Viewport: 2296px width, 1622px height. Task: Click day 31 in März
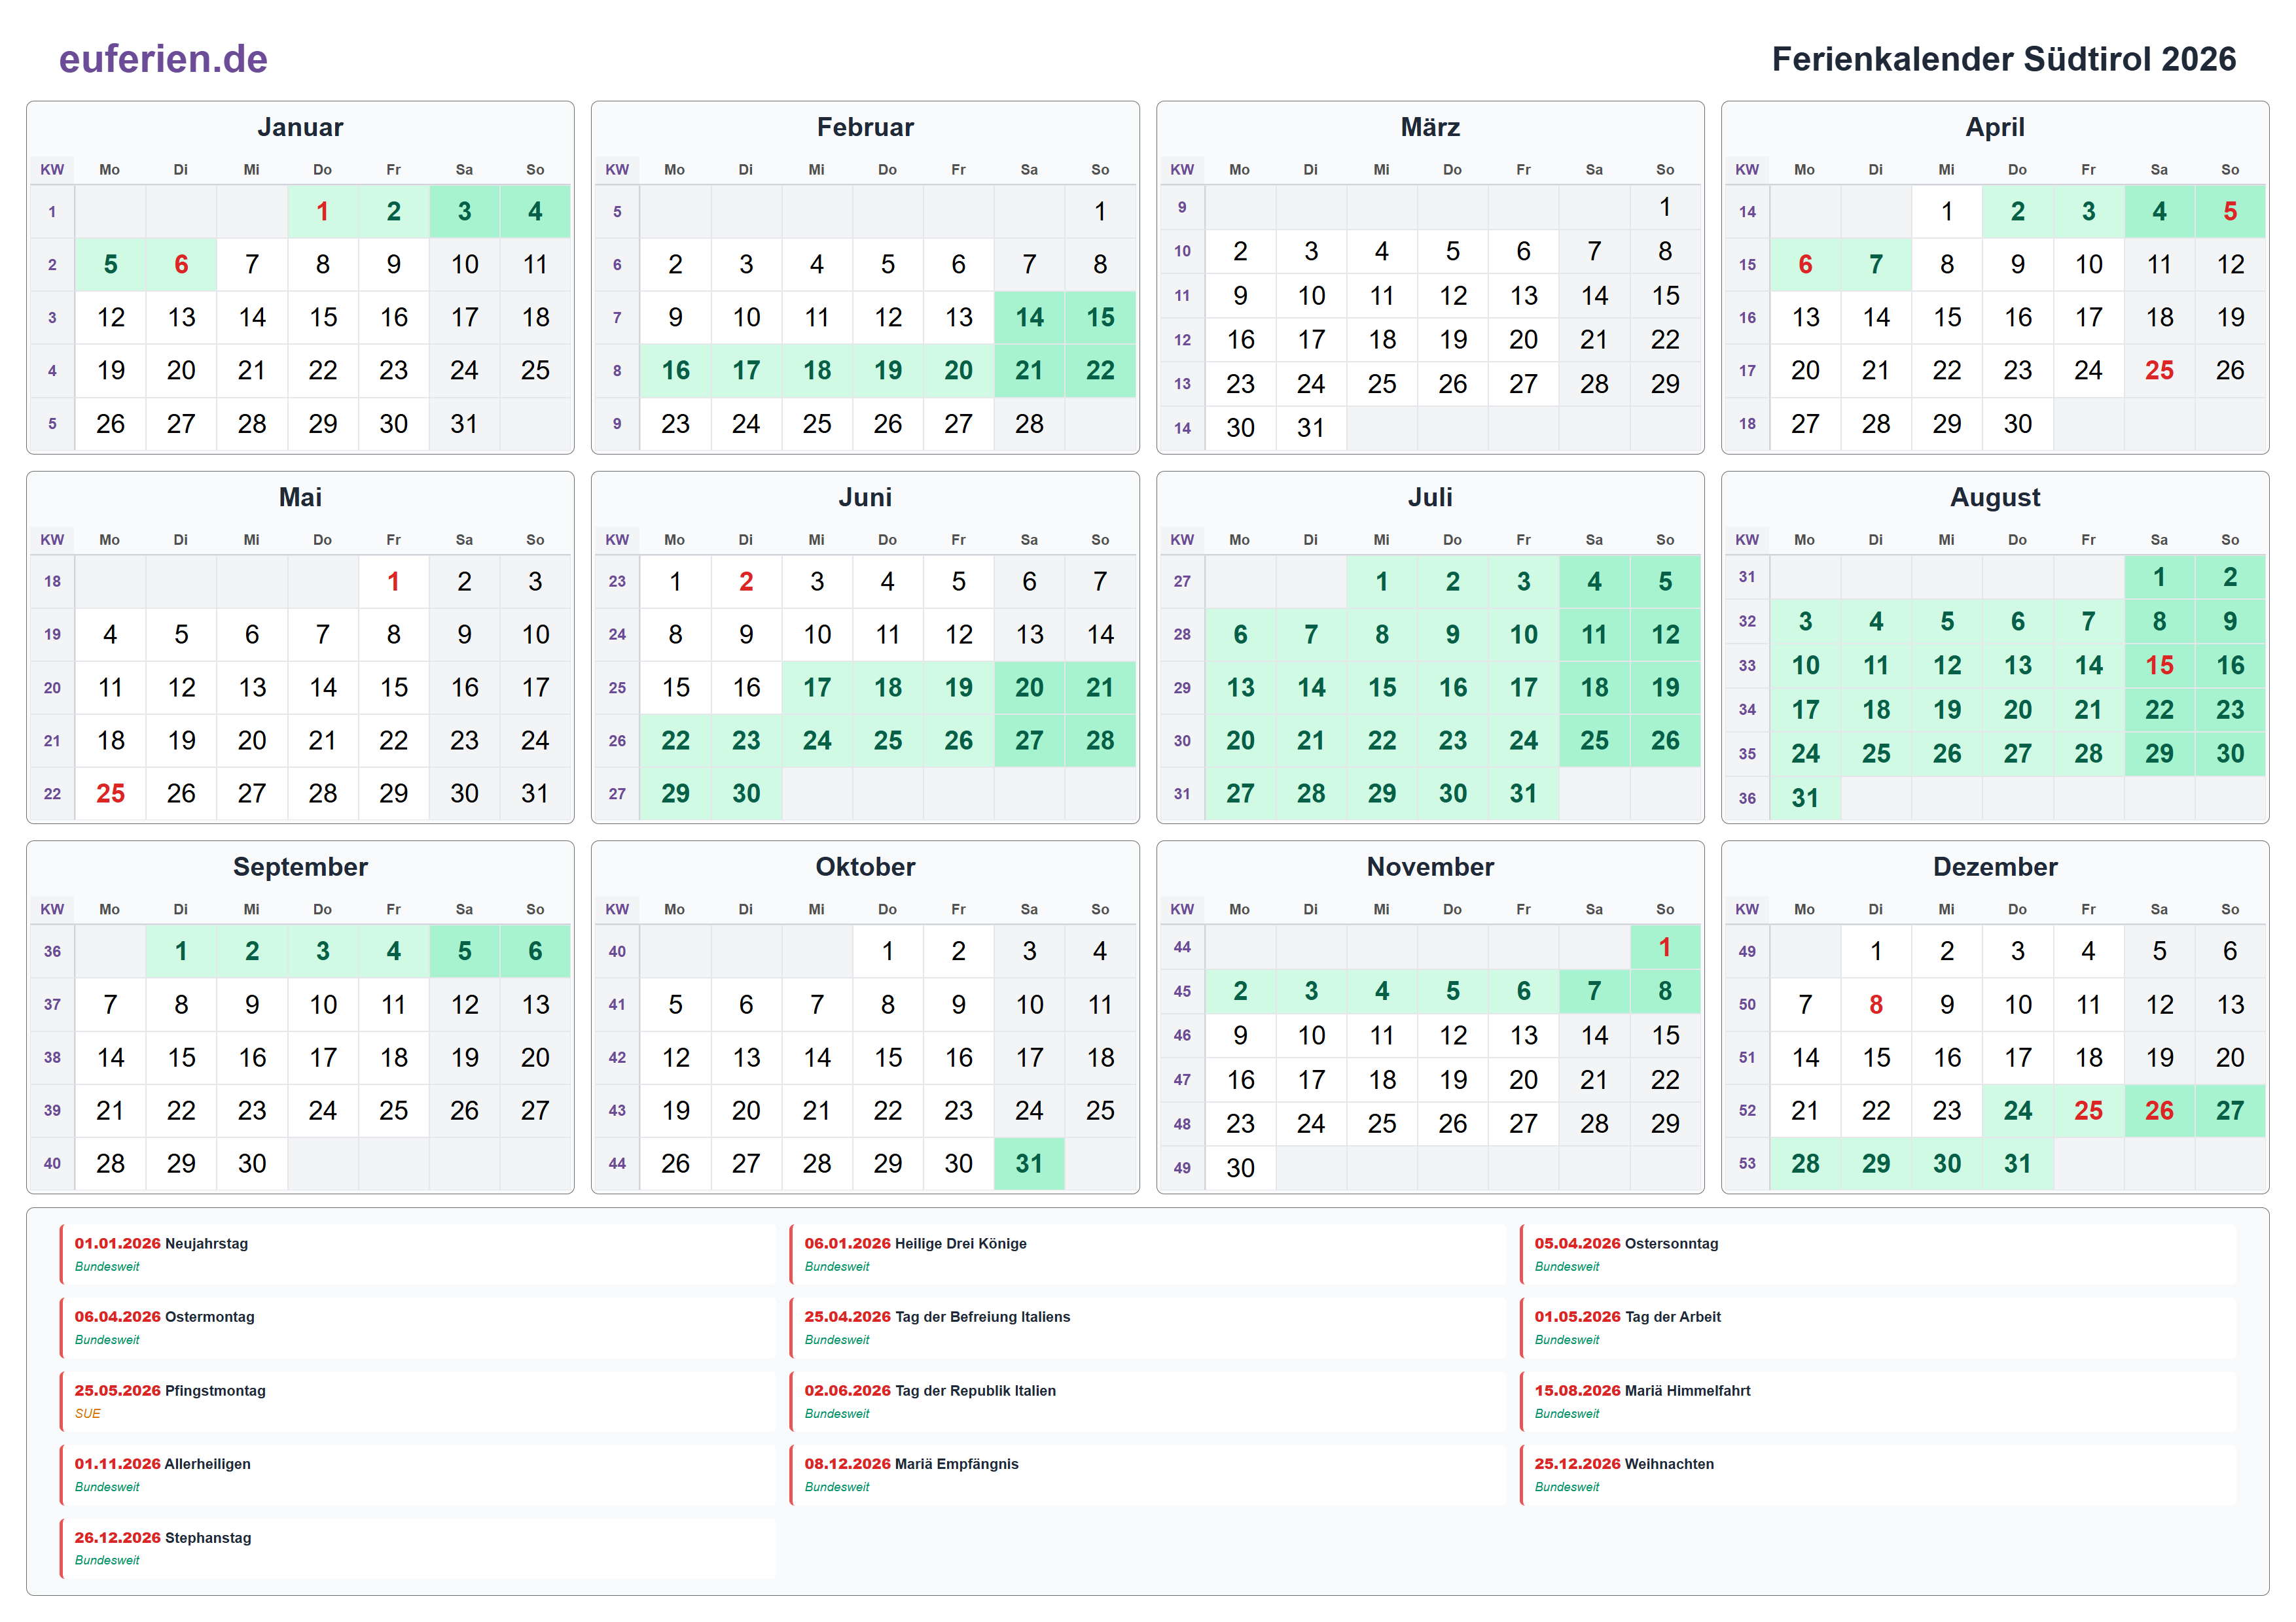coord(1311,428)
